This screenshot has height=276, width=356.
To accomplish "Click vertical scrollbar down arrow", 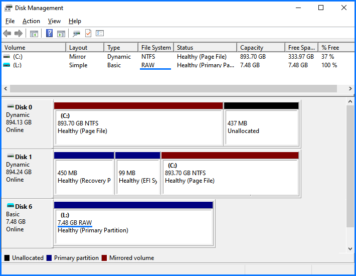I will (350, 249).
